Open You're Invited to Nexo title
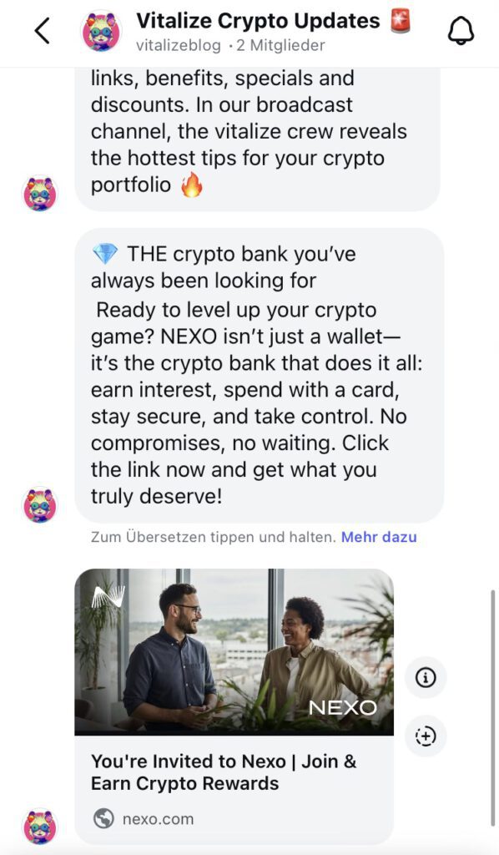 click(x=224, y=772)
